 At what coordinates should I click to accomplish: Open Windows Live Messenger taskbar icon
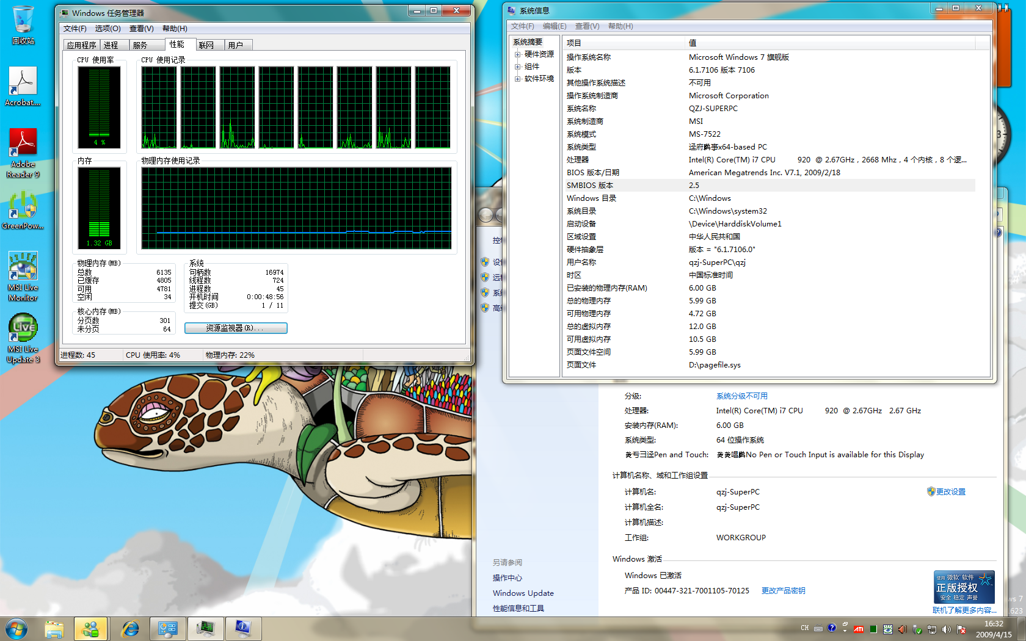tap(90, 629)
